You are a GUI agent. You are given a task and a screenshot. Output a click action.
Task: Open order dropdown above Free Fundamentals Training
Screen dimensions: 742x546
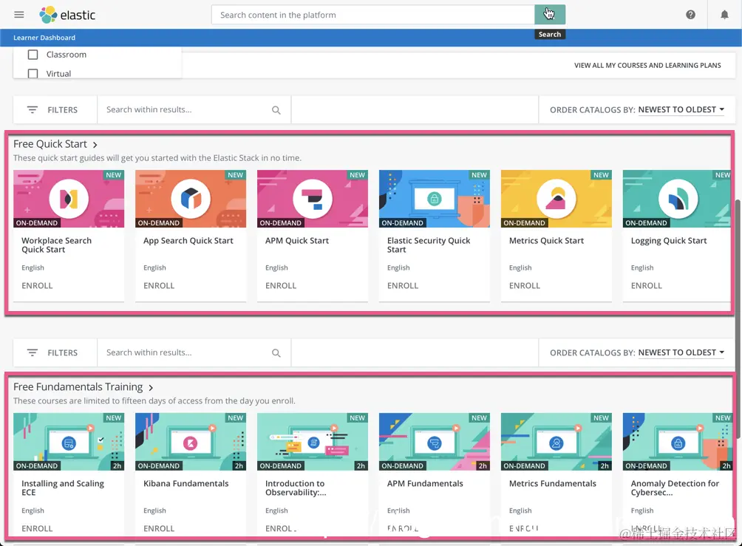click(x=681, y=352)
